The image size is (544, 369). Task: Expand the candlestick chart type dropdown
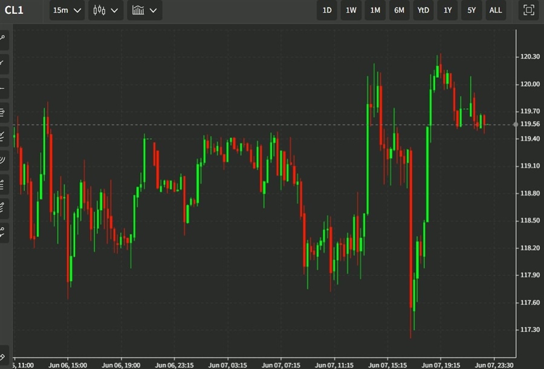click(x=106, y=10)
